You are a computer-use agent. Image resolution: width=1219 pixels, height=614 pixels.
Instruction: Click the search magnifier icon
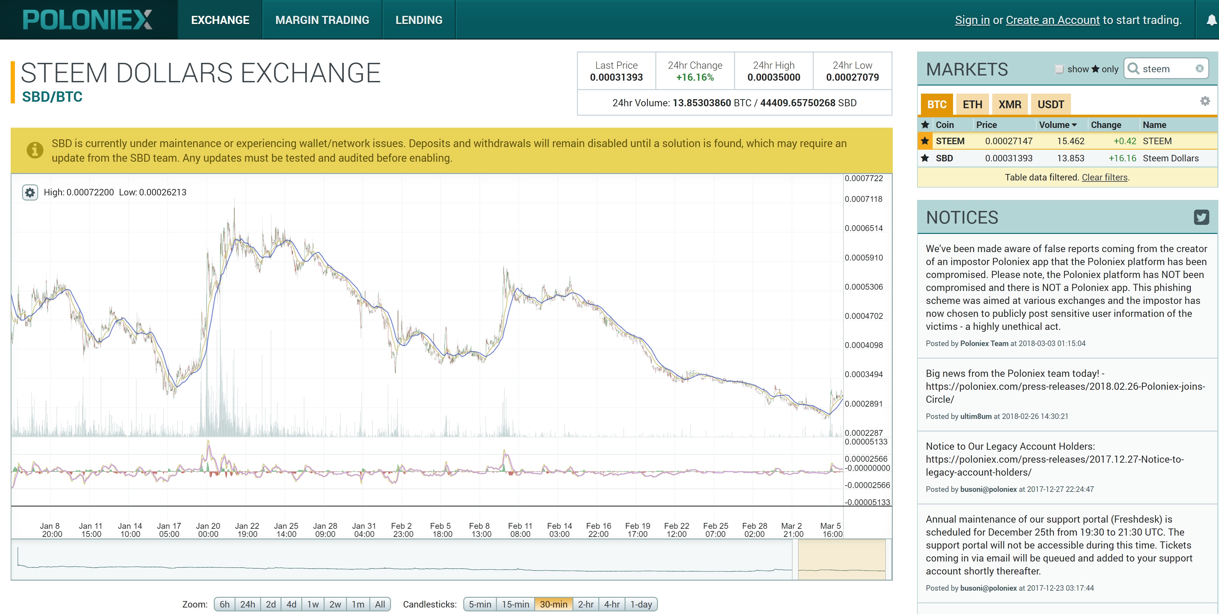pos(1133,69)
